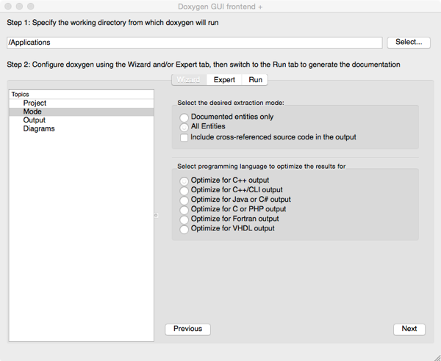Switch to the Run tab
The height and width of the screenshot is (361, 441).
[x=255, y=79]
